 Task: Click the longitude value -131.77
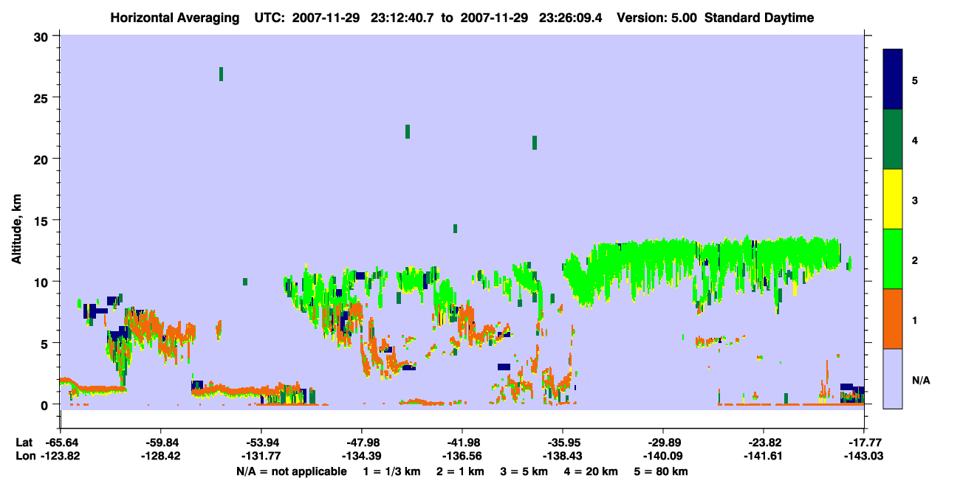pyautogui.click(x=261, y=456)
